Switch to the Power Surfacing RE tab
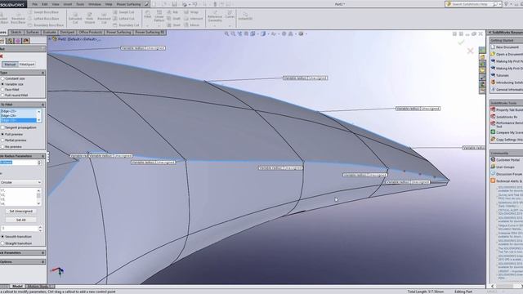The image size is (523, 294). tap(150, 33)
